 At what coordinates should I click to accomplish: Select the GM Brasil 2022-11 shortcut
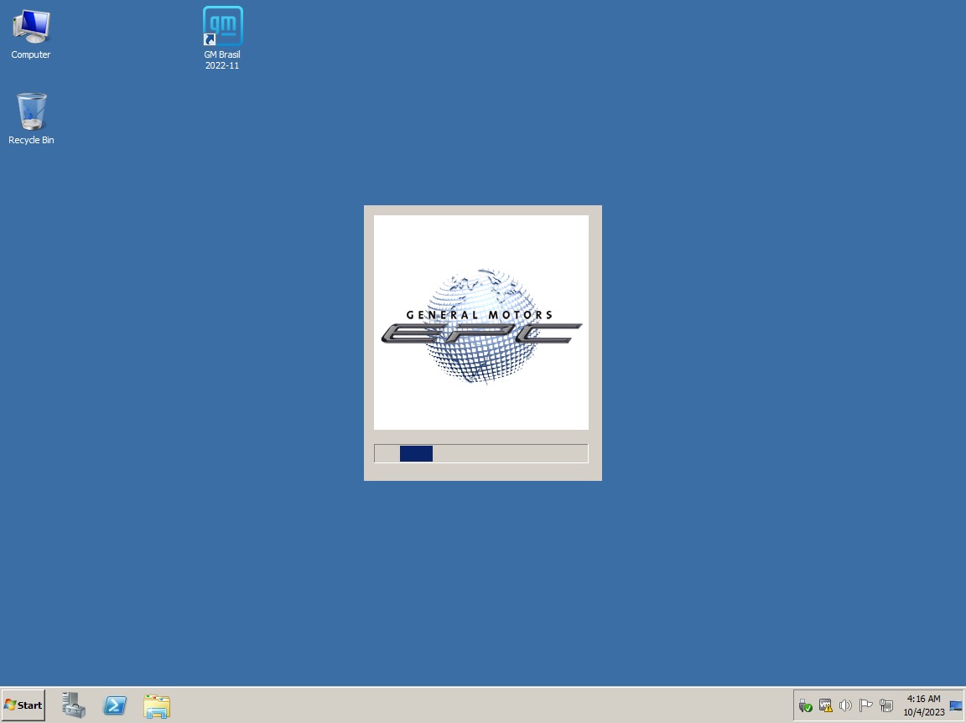pyautogui.click(x=222, y=39)
